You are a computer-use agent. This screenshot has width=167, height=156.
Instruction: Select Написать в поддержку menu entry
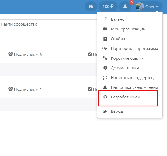[133, 77]
